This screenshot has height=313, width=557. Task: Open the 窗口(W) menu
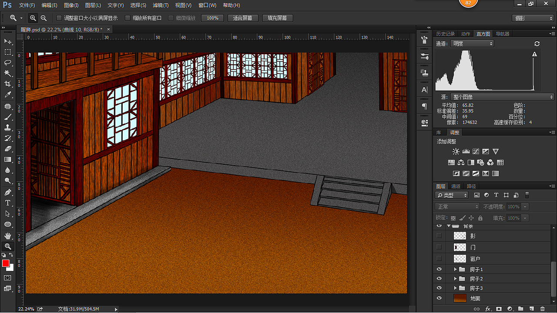[207, 5]
